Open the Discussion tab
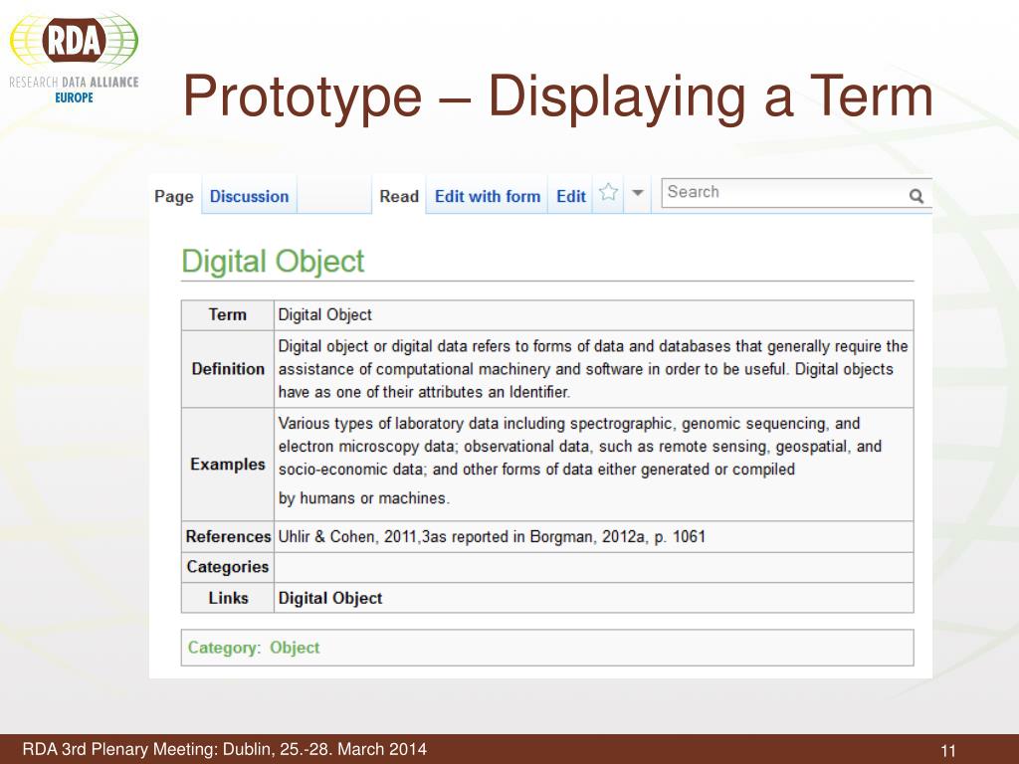Screen dimensions: 1019x764 249,196
